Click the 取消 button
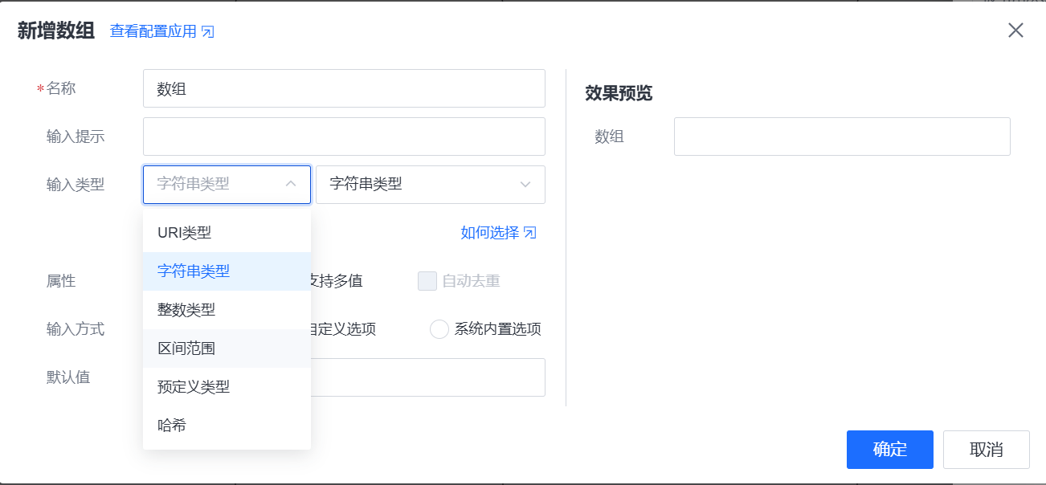1046x485 pixels. point(986,450)
